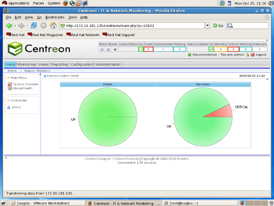The height and width of the screenshot is (206, 274).
Task: Collapse the Main Menu section
Action: pyautogui.click(x=8, y=78)
